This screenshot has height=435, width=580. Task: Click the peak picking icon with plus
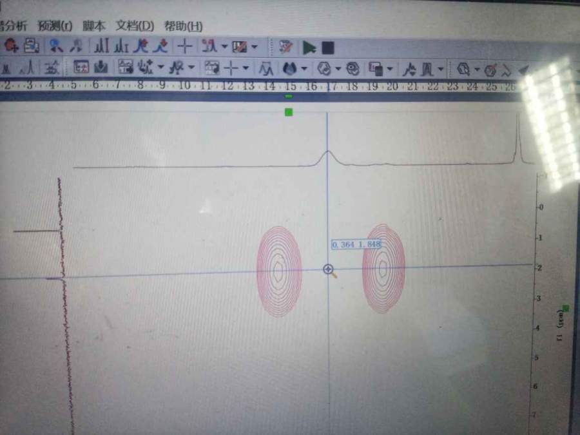click(144, 67)
